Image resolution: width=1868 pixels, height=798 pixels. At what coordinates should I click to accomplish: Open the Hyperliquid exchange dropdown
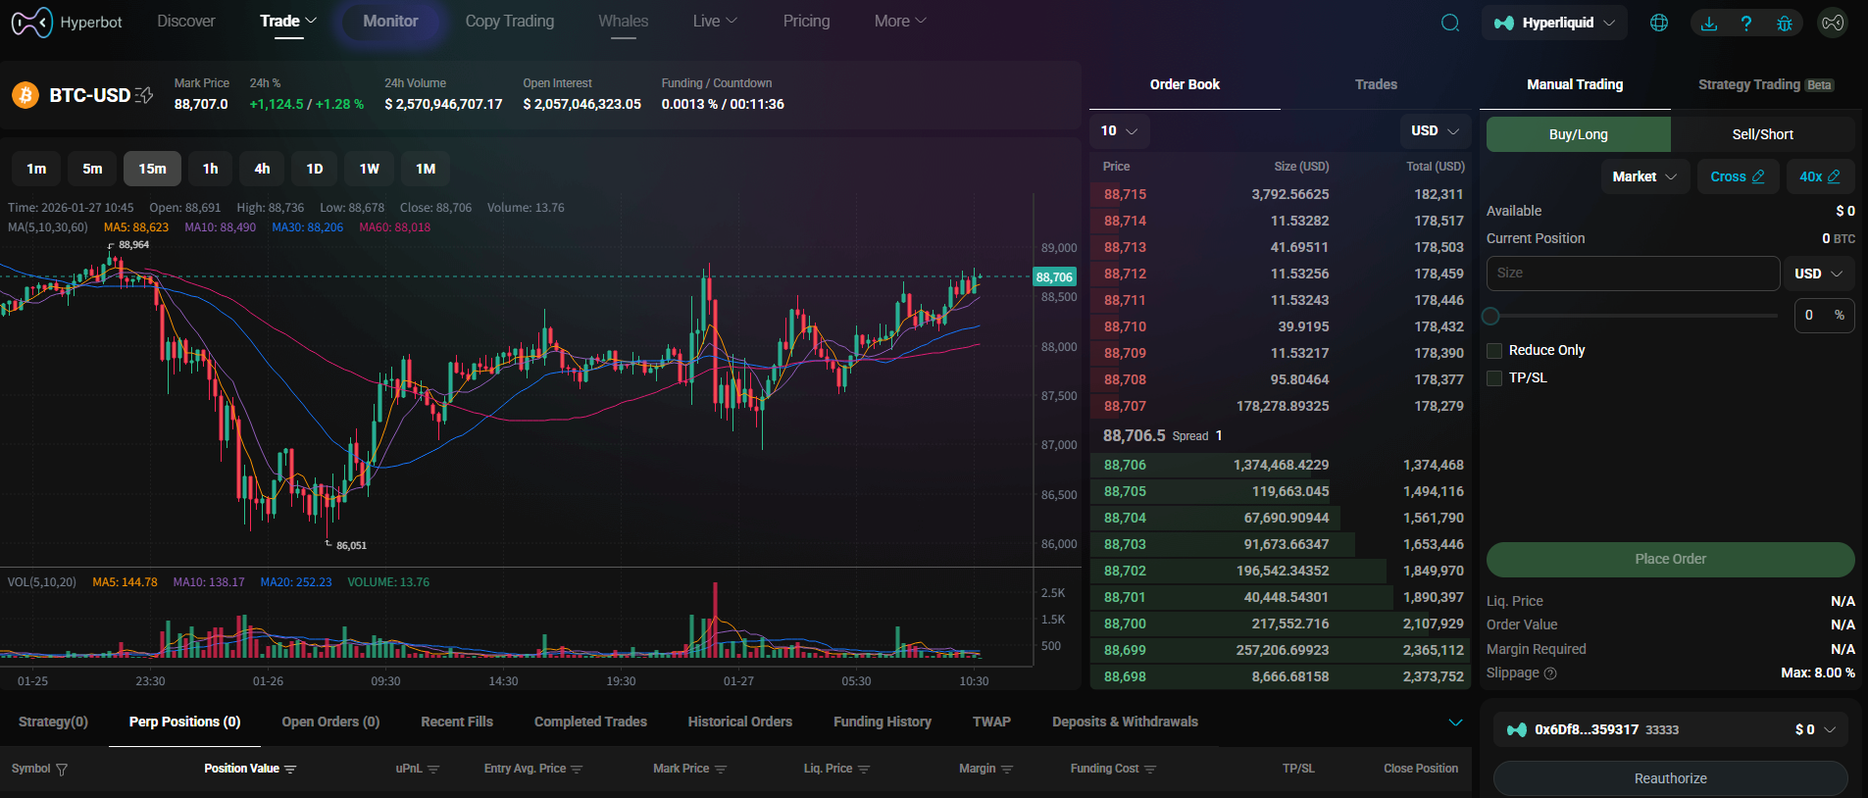point(1554,23)
